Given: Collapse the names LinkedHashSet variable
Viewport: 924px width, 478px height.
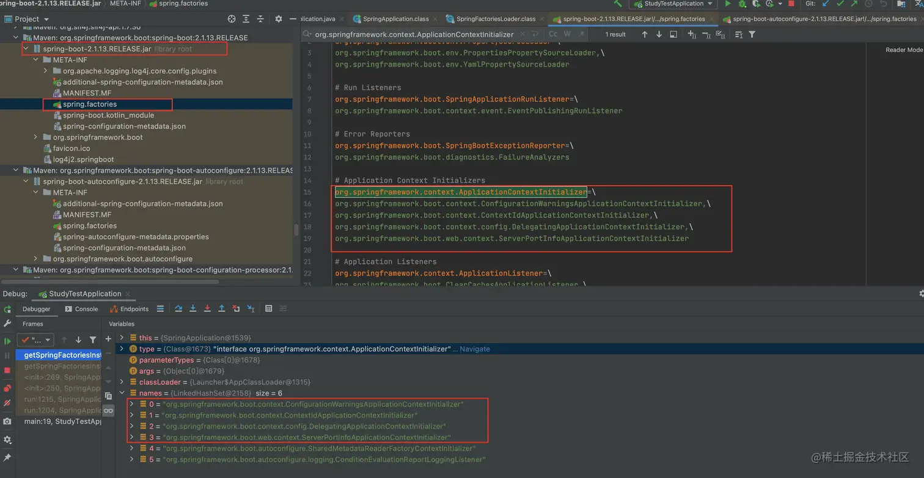Looking at the screenshot, I should click(122, 393).
